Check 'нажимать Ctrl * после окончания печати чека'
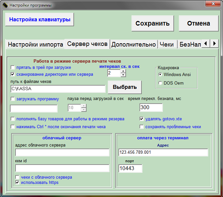This screenshot has height=197, width=223. click(x=12, y=127)
